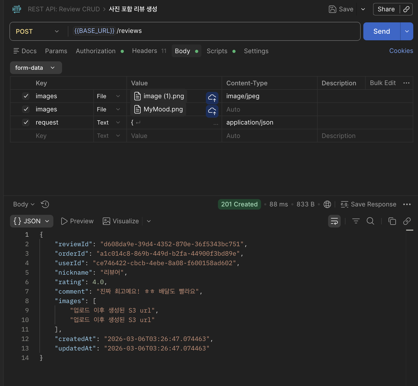Select the Body request tab
The image size is (418, 386).
pos(186,51)
